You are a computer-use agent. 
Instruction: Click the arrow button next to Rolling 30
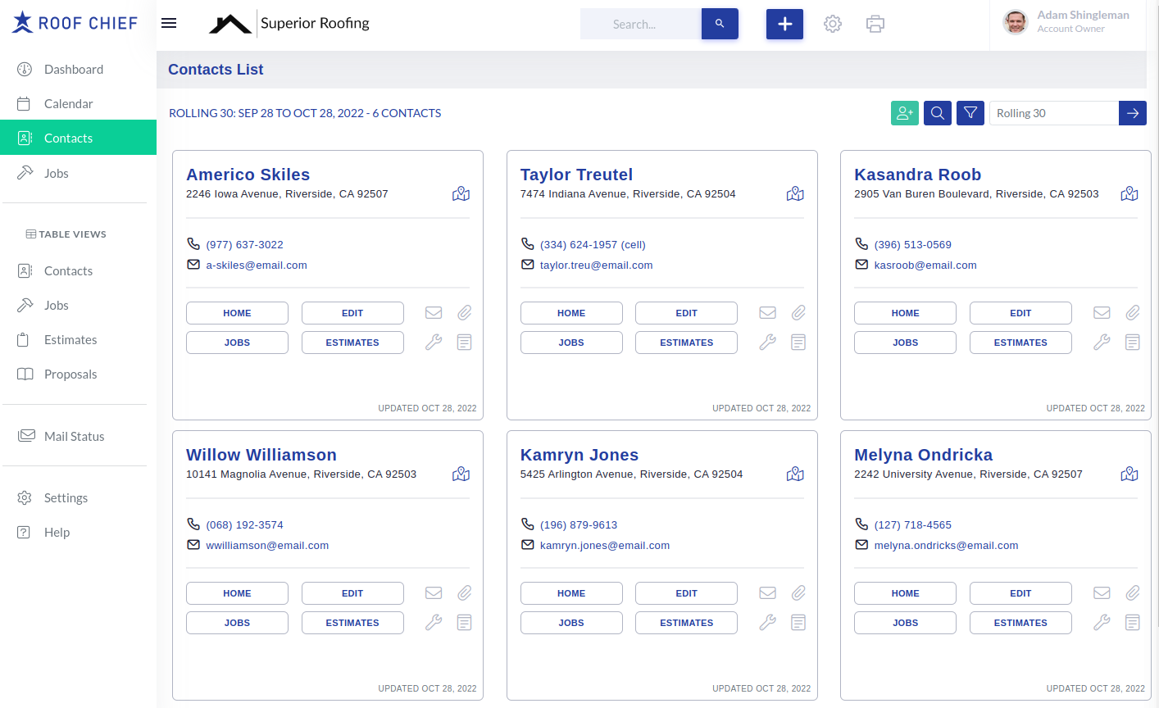point(1132,113)
